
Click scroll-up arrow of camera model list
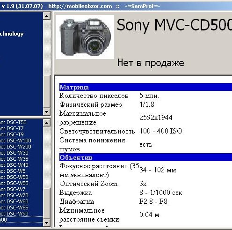click(46, 123)
